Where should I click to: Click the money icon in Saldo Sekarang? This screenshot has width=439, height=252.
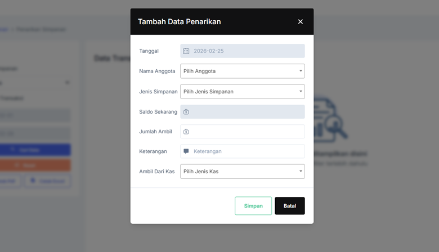pos(186,111)
